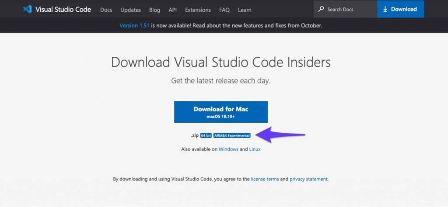Open the privacy statement link
Image resolution: width=448 pixels, height=207 pixels.
tap(308, 179)
